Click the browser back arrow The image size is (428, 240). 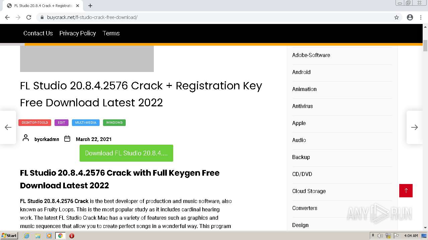coord(7,17)
